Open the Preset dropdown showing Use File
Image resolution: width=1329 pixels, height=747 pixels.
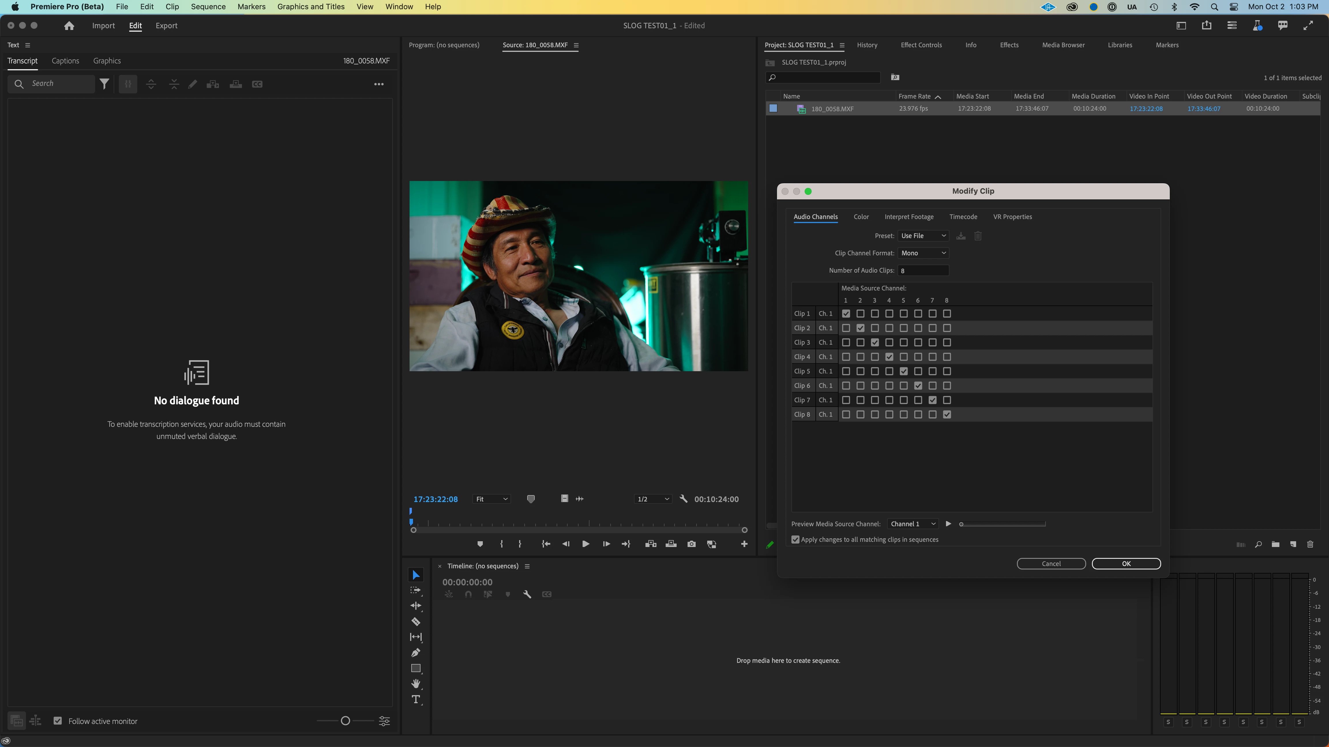pyautogui.click(x=923, y=235)
